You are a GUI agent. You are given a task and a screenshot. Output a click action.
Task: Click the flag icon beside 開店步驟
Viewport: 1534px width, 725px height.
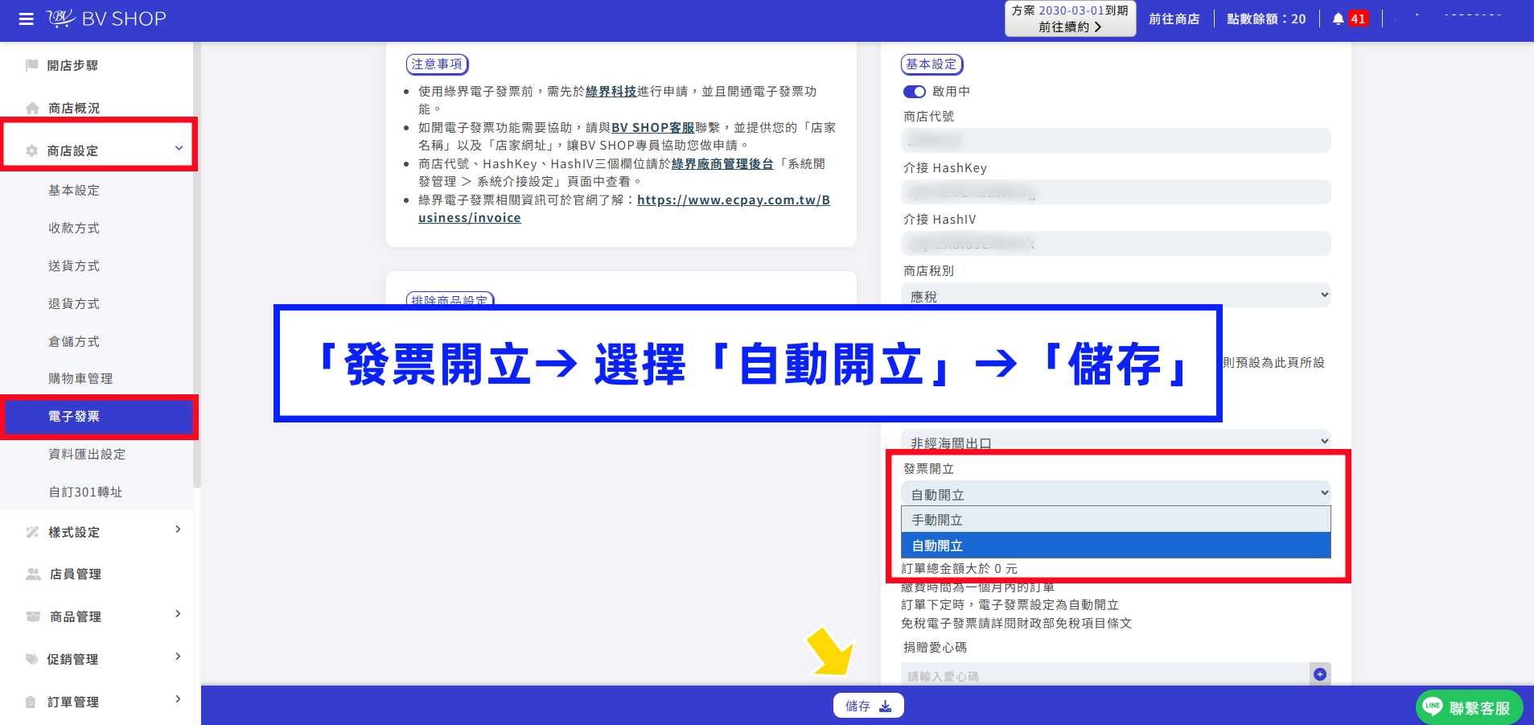click(32, 65)
